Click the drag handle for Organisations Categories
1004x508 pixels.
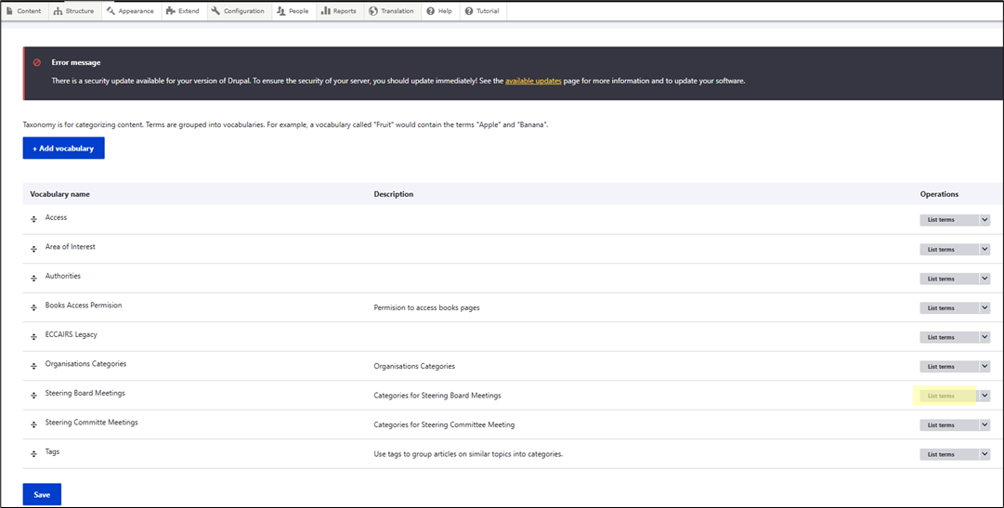(x=33, y=366)
